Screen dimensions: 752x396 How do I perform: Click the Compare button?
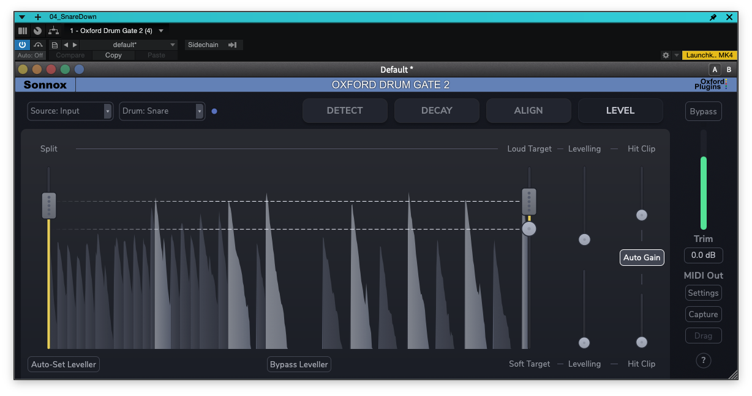click(x=70, y=55)
